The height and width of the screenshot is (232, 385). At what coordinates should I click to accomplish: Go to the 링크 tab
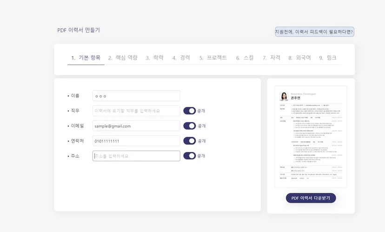328,58
